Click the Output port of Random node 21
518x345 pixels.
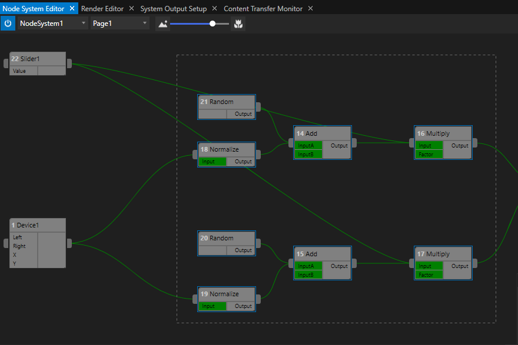coord(243,113)
